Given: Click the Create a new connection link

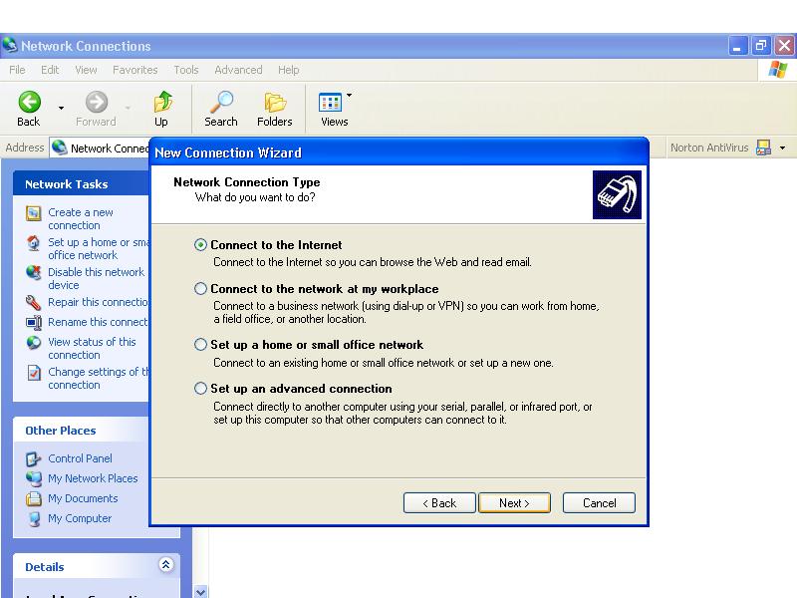Looking at the screenshot, I should (x=81, y=218).
